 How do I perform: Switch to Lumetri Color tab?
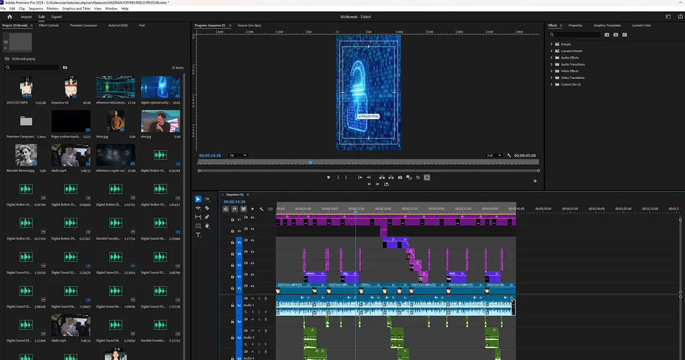[642, 25]
